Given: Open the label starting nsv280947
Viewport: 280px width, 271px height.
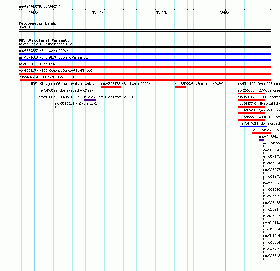Looking at the screenshot, I should [272, 209].
